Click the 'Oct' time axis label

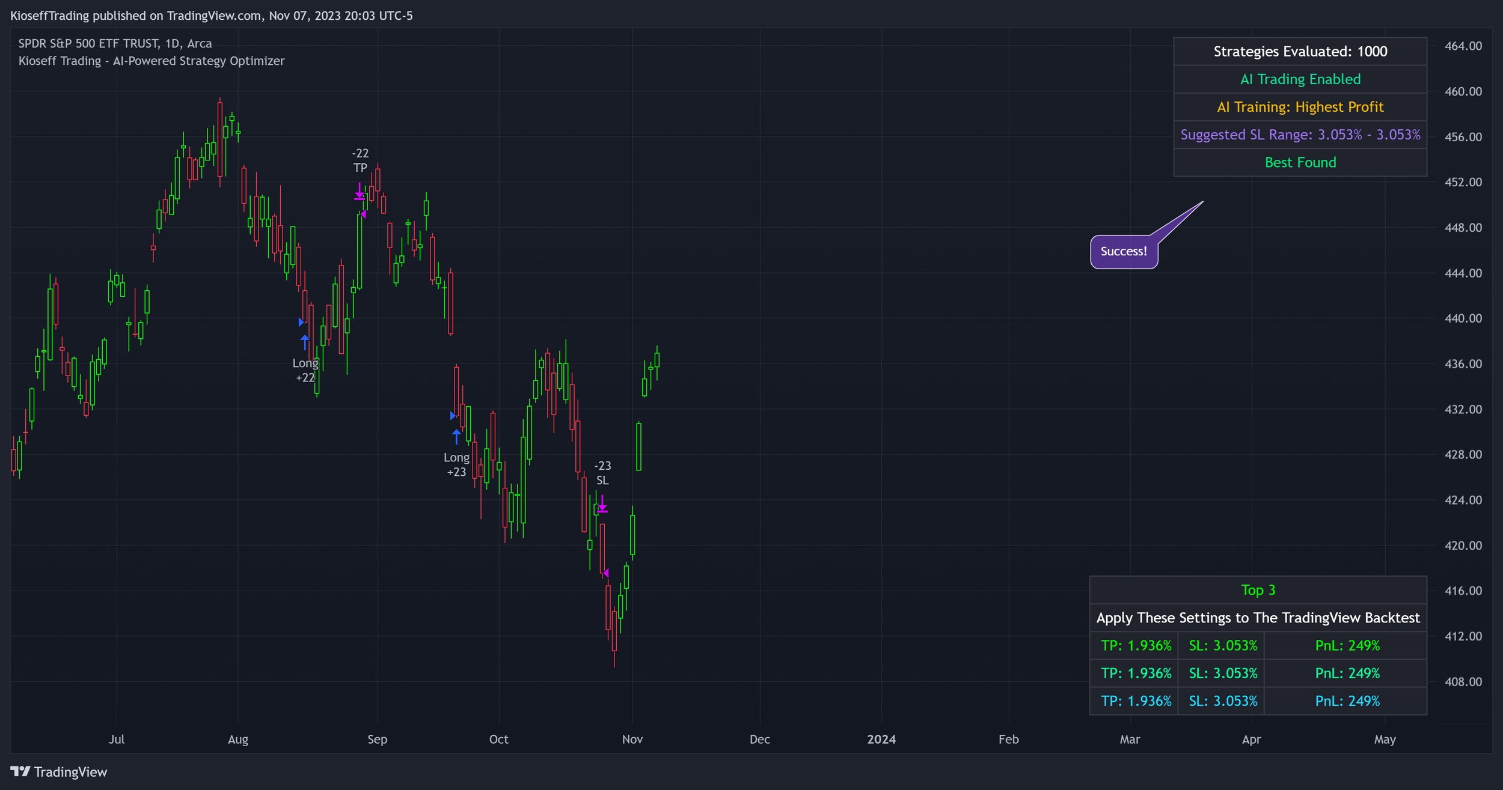pos(499,740)
